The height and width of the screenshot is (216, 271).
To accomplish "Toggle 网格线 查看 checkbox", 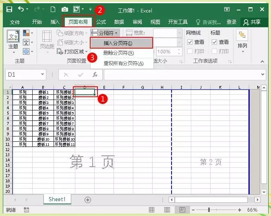I will [190, 42].
